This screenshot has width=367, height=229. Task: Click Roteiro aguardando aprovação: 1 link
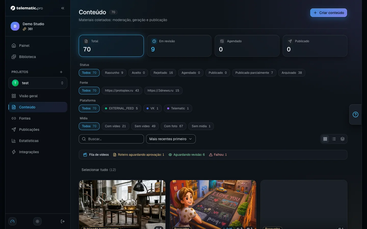(x=139, y=155)
